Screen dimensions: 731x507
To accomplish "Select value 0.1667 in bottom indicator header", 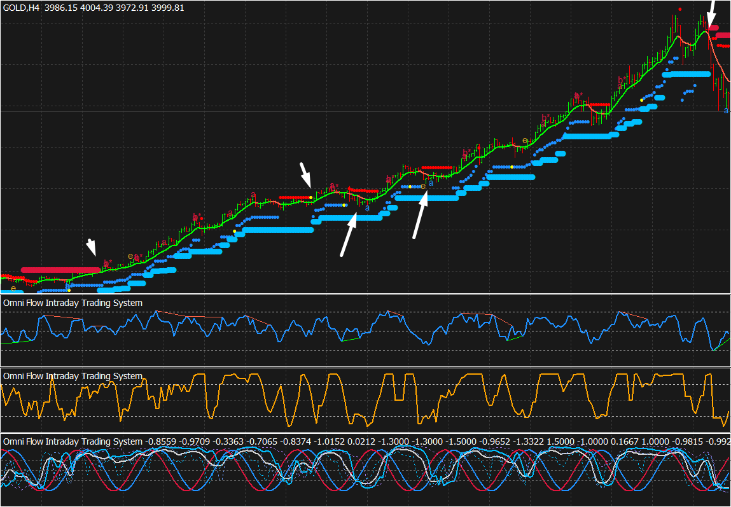I will tap(624, 441).
